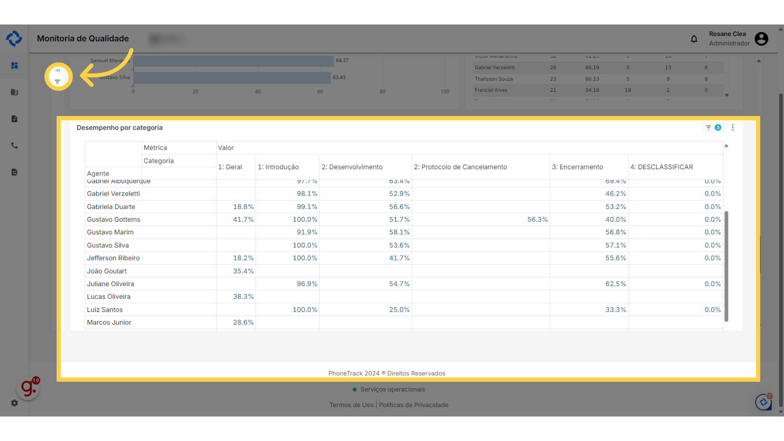Viewport: 784px width, 441px height.
Task: Click the Samuel Marques bar in the chart
Action: click(x=234, y=61)
